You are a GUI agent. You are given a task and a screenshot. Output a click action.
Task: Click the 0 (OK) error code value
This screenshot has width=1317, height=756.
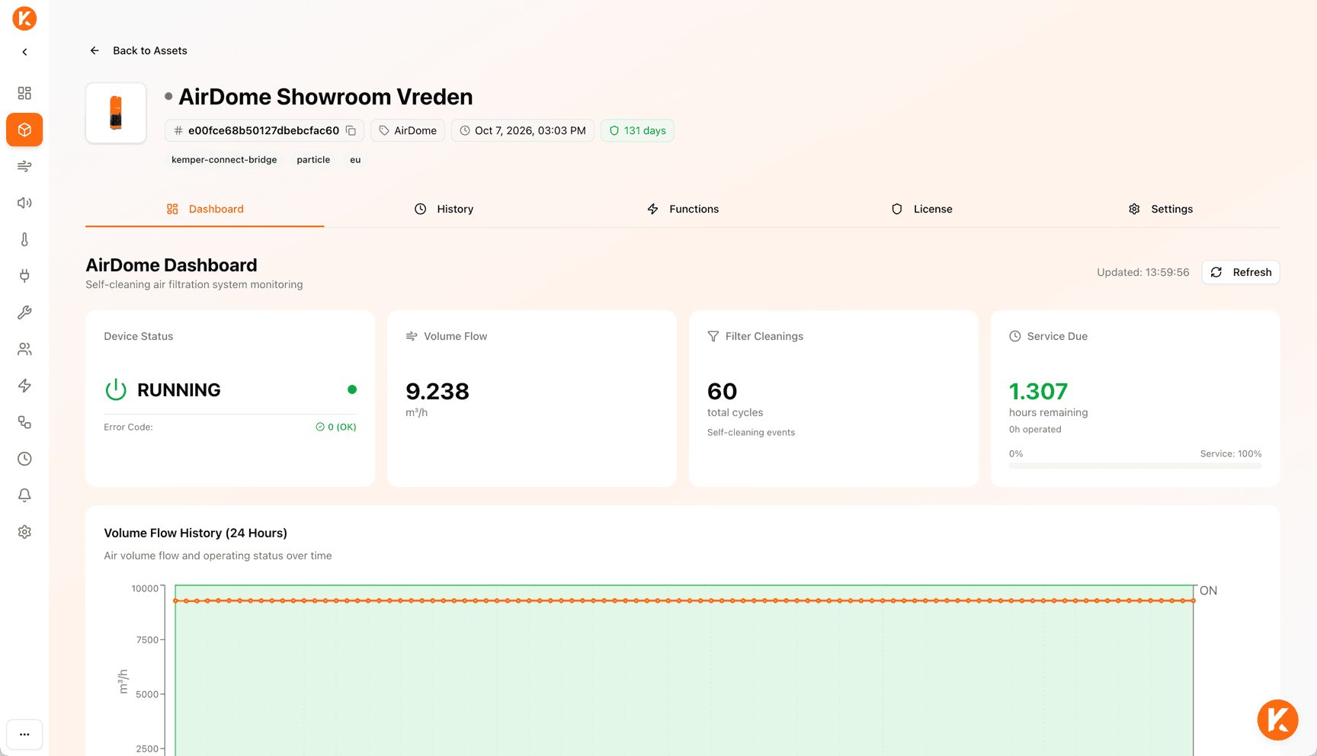(x=336, y=427)
